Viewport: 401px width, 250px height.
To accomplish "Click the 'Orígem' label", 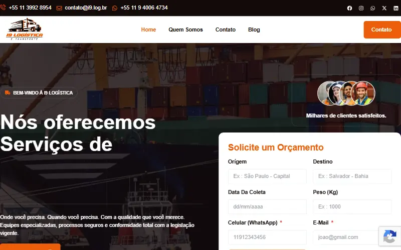I will pyautogui.click(x=237, y=161).
